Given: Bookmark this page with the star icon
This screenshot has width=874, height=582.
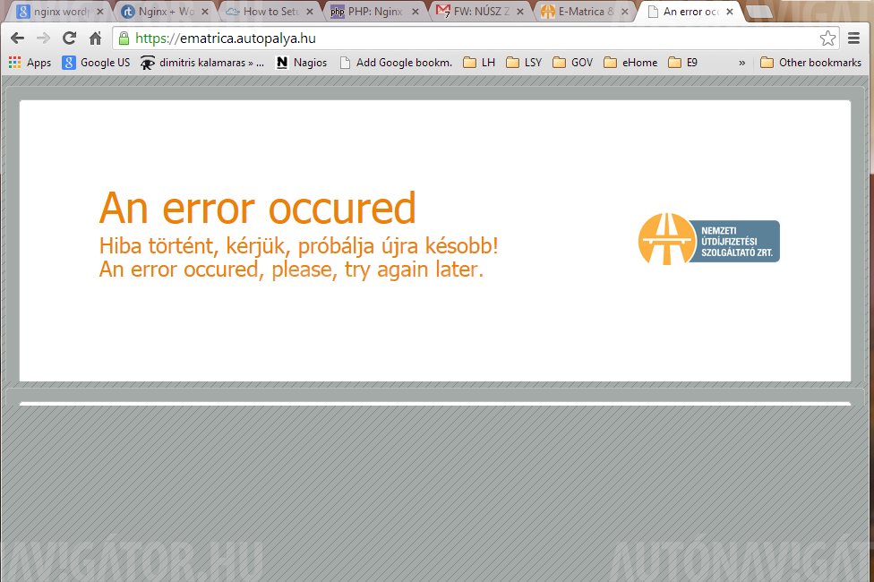Looking at the screenshot, I should (x=827, y=39).
